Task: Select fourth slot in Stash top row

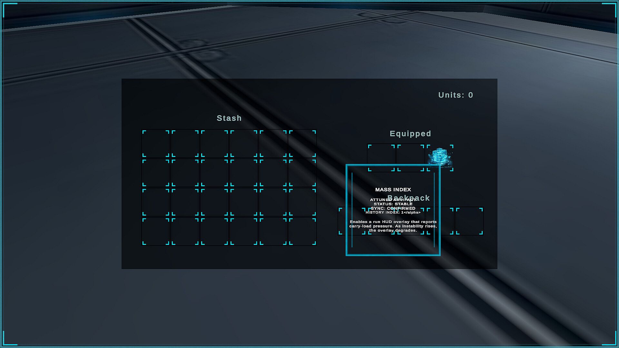Action: pyautogui.click(x=244, y=143)
